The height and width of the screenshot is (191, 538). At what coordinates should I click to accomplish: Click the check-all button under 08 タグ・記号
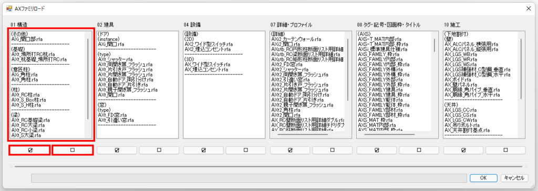point(377,150)
